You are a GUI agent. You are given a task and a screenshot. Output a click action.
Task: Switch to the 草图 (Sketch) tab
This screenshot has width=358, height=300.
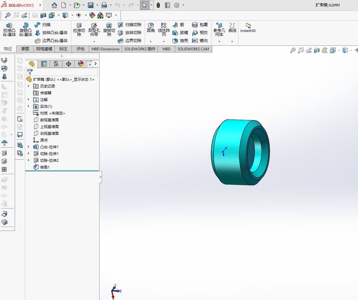pyautogui.click(x=25, y=49)
